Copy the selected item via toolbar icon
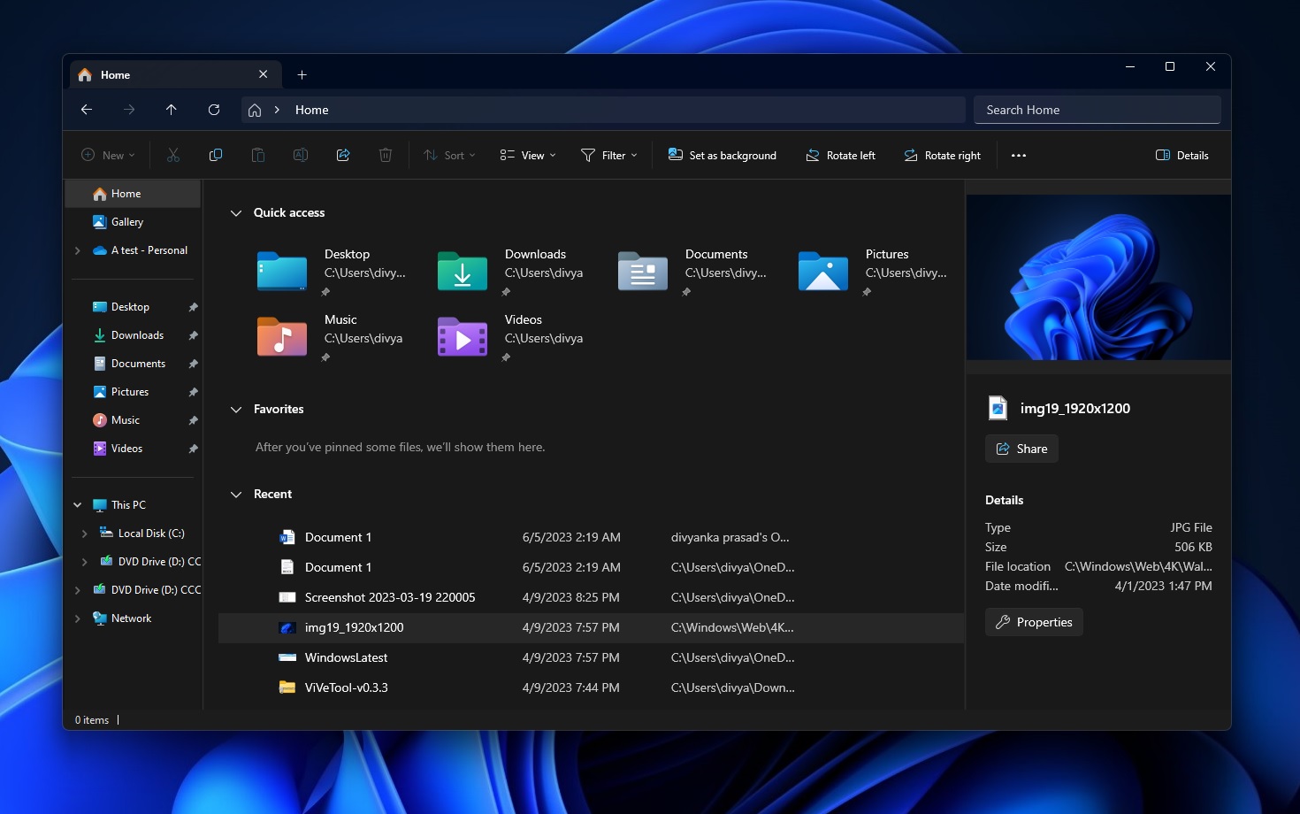The image size is (1300, 814). [216, 155]
